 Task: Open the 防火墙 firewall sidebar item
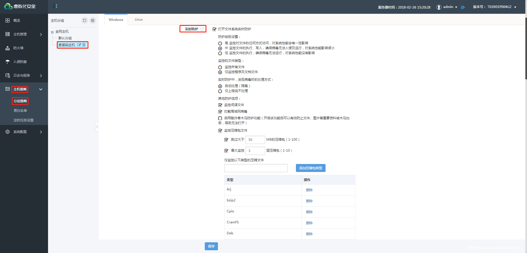18,48
